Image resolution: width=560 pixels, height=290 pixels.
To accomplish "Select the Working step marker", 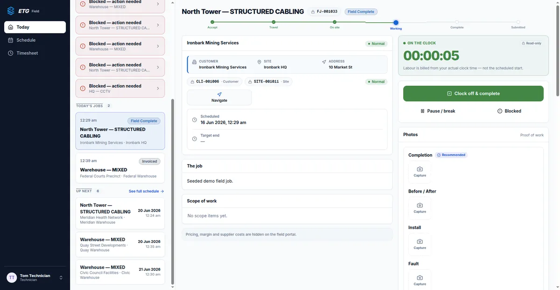I will click(396, 22).
